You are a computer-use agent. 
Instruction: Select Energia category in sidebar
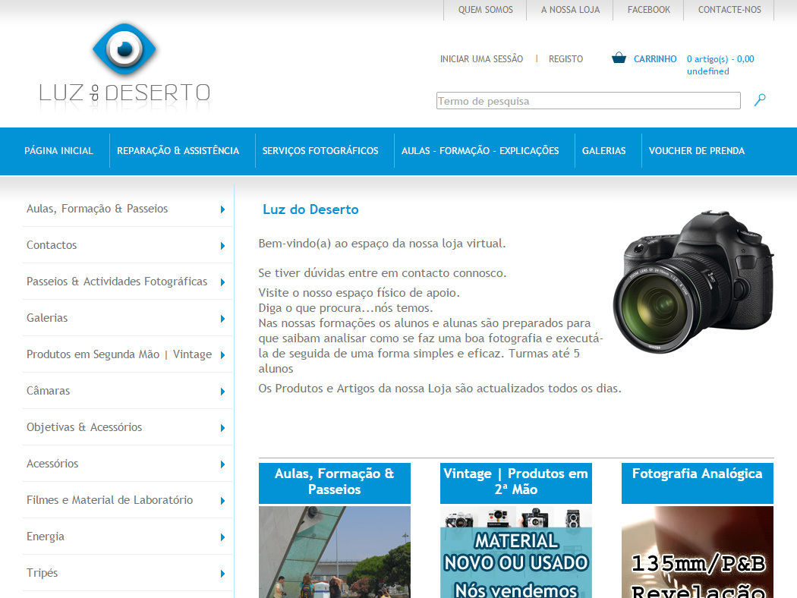pos(46,537)
